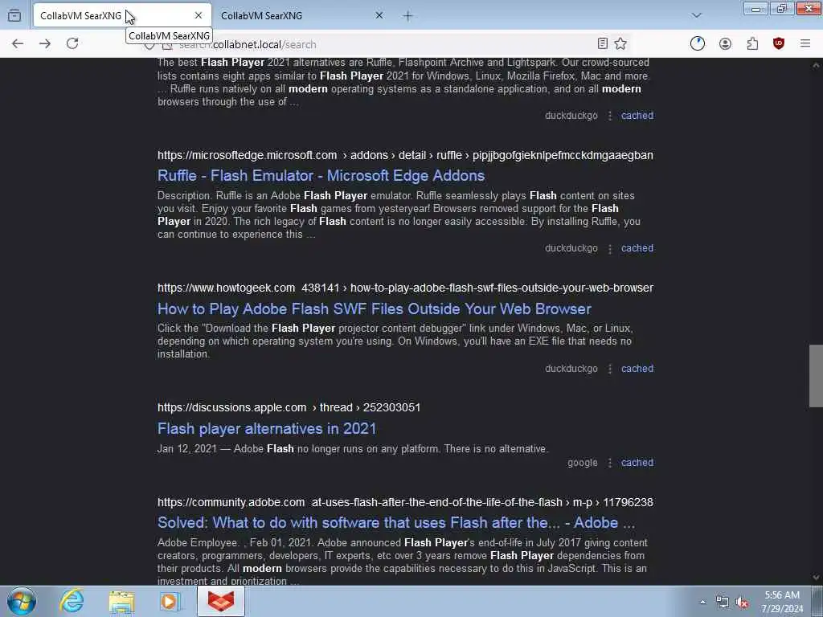Open How to Play Adobe Flash SWF Files result
This screenshot has width=823, height=617.
pyautogui.click(x=375, y=308)
